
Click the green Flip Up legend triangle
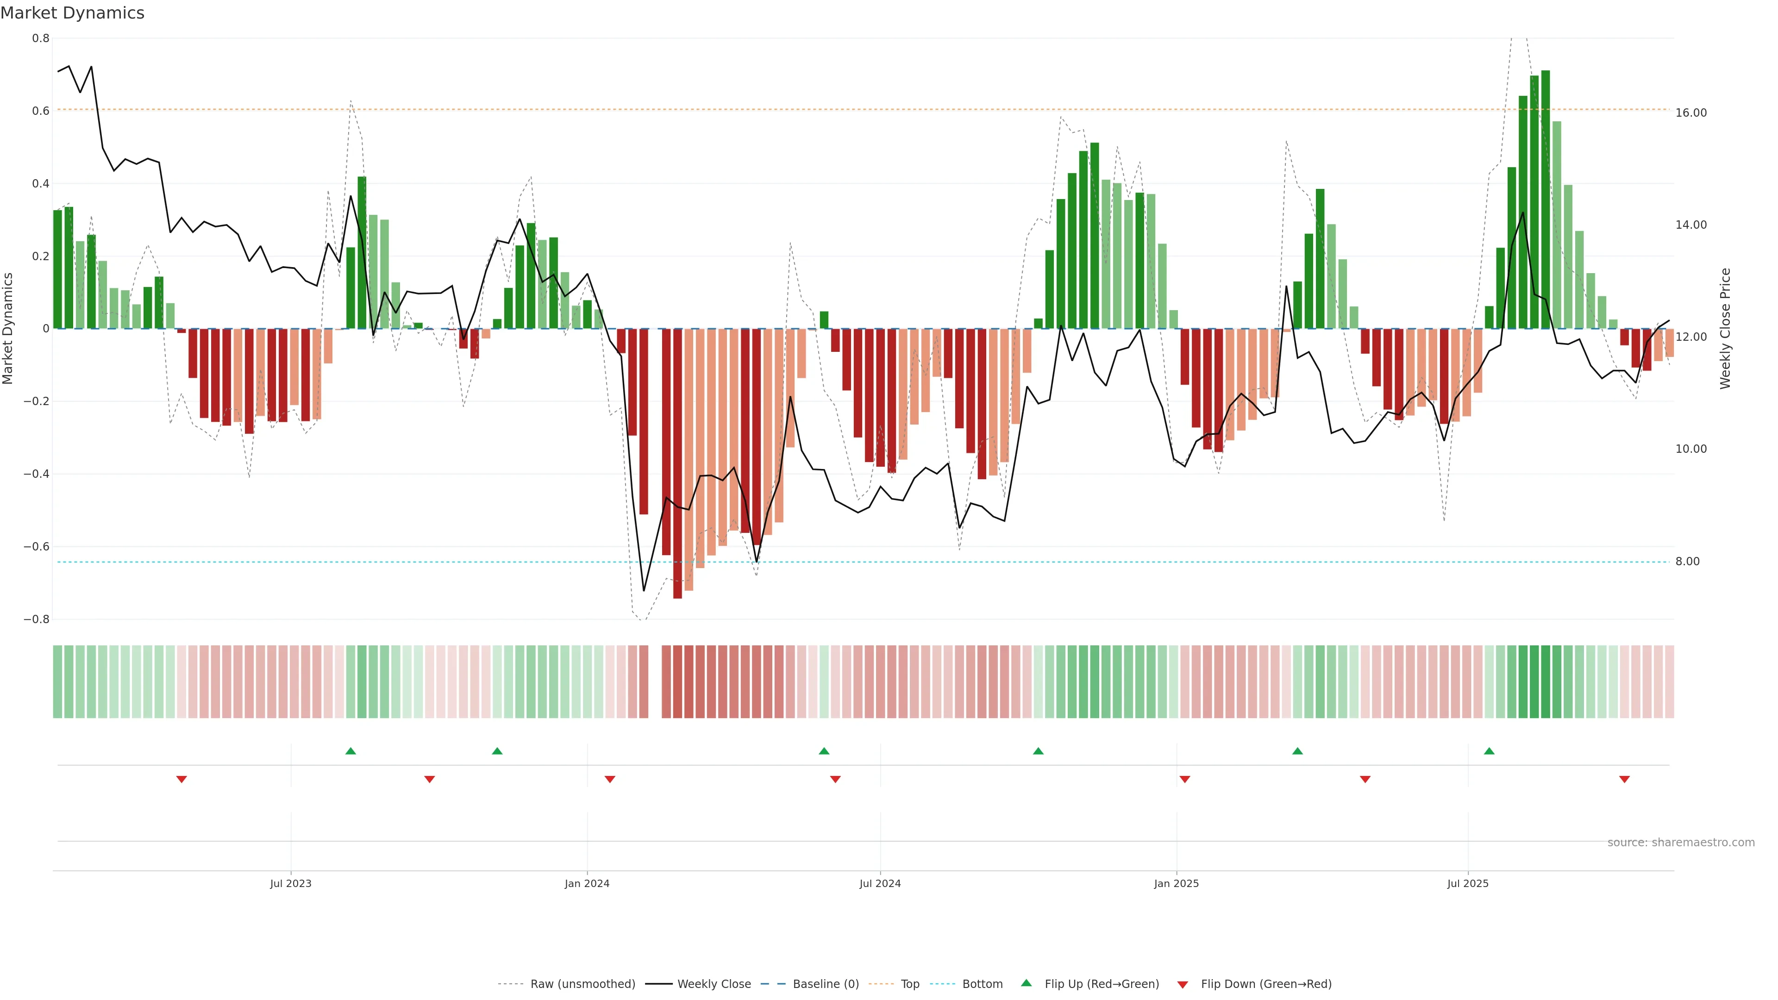coord(1027,983)
